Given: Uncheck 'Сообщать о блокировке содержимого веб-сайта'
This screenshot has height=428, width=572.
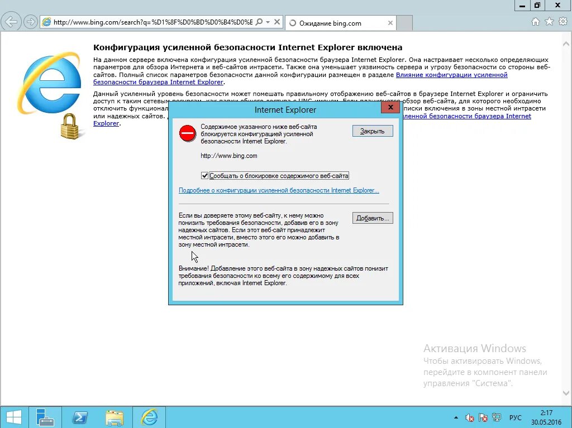Looking at the screenshot, I should 204,176.
